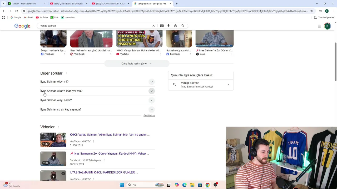The image size is (337, 189).
Task: Open YouTube bookmark
Action: click(x=42, y=18)
